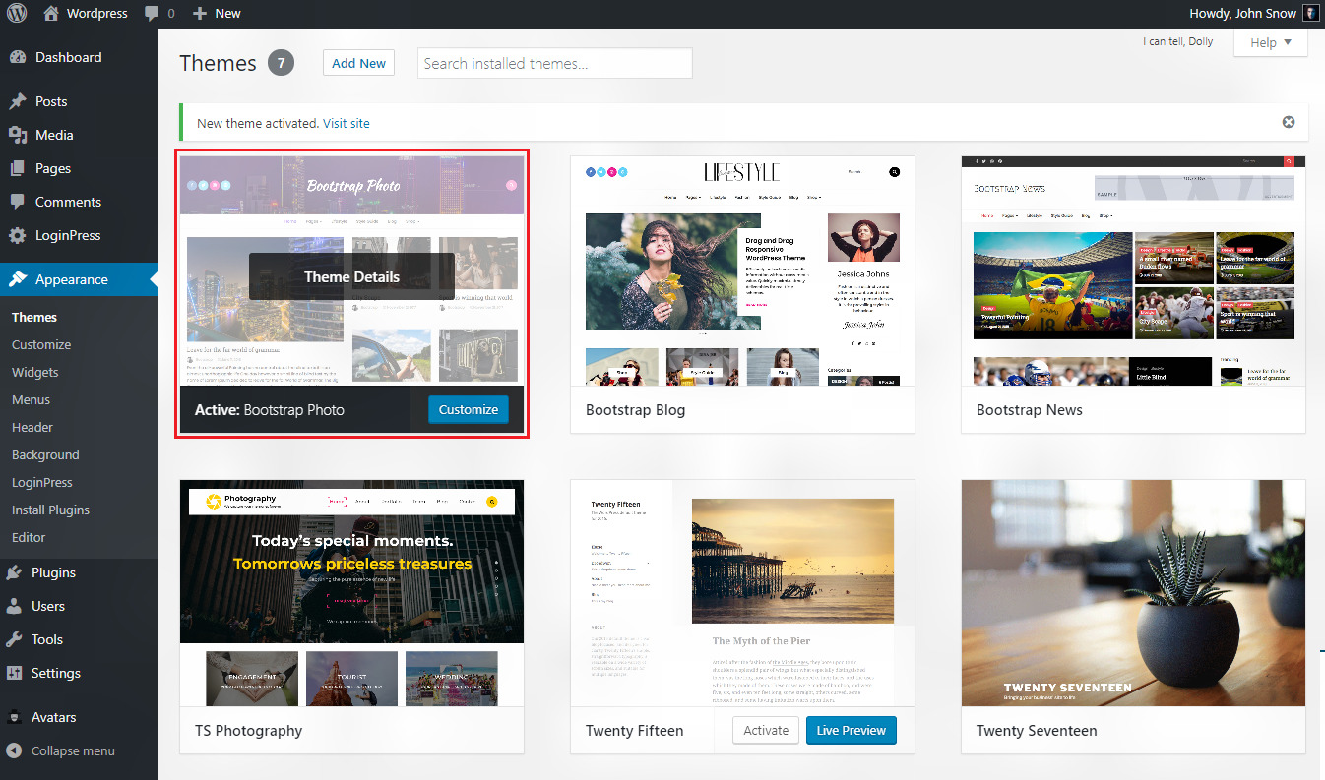
Task: Click the Bootstrap Blog theme name
Action: [635, 410]
